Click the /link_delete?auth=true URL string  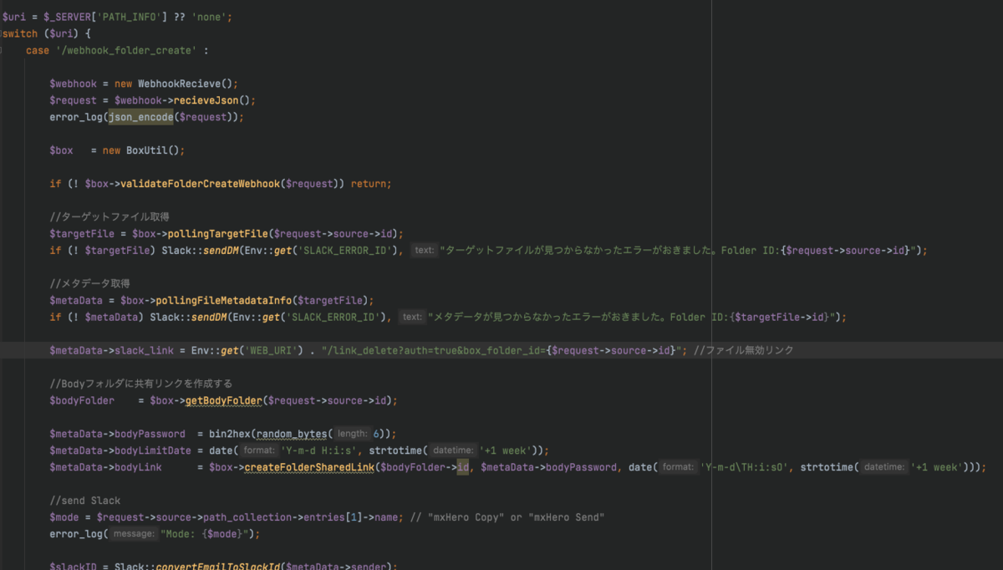502,350
